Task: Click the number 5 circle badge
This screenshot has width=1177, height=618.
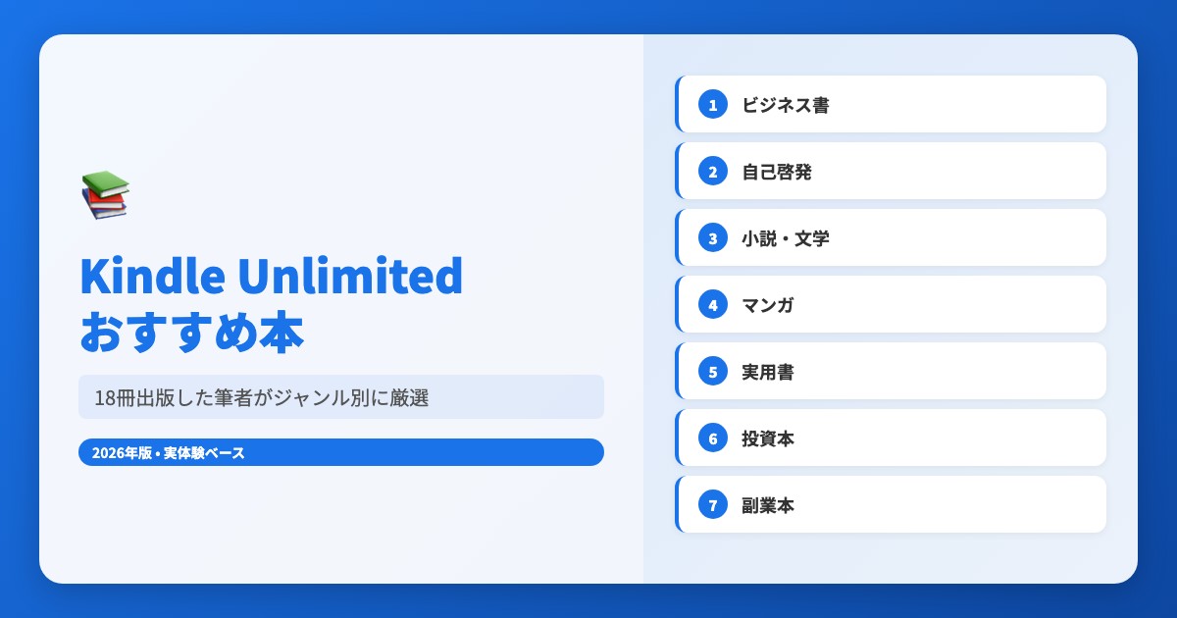Action: coord(713,371)
